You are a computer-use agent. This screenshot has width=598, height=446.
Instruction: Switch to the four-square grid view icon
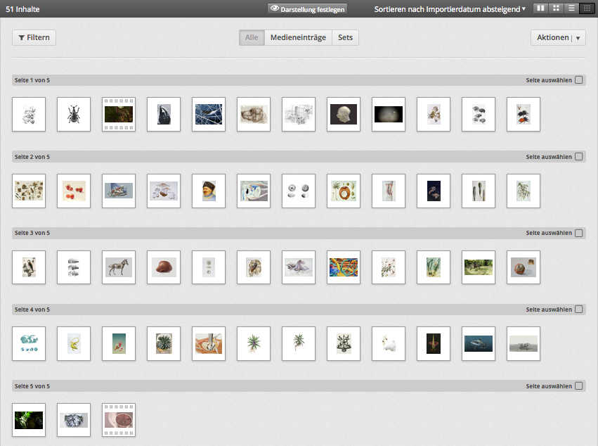coord(556,8)
